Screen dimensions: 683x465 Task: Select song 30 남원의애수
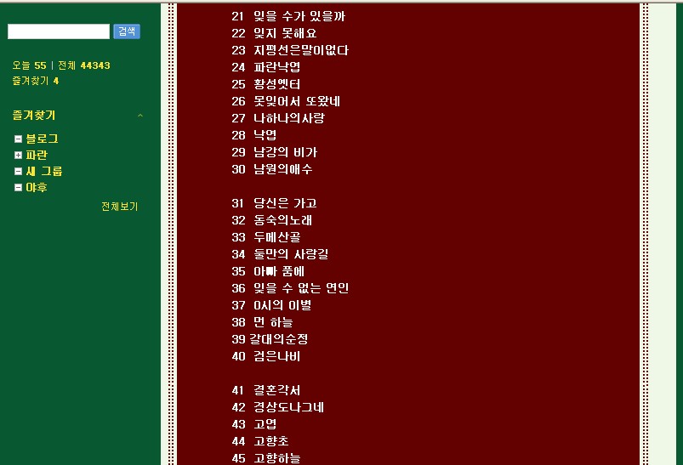pos(272,169)
